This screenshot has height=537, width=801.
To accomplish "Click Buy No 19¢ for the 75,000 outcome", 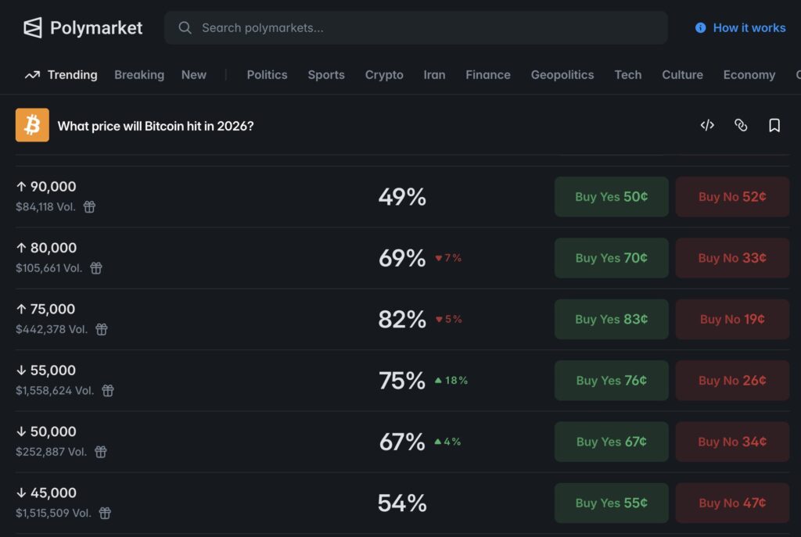I will (x=732, y=319).
